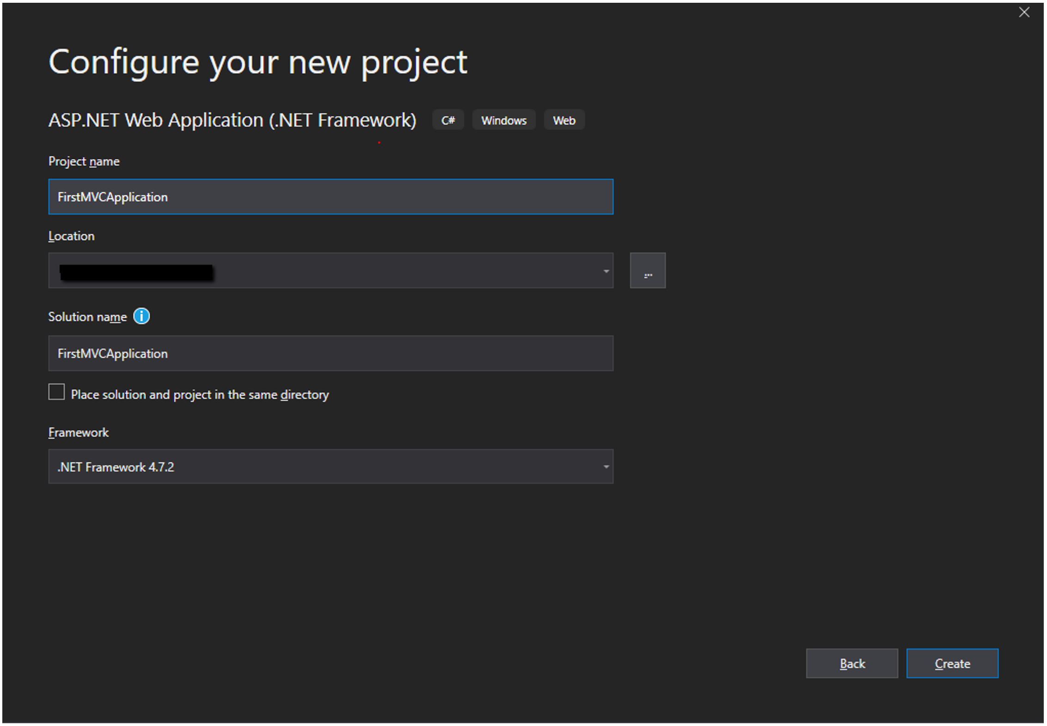Image resolution: width=1047 pixels, height=726 pixels.
Task: Go Back to the previous step
Action: (x=852, y=664)
